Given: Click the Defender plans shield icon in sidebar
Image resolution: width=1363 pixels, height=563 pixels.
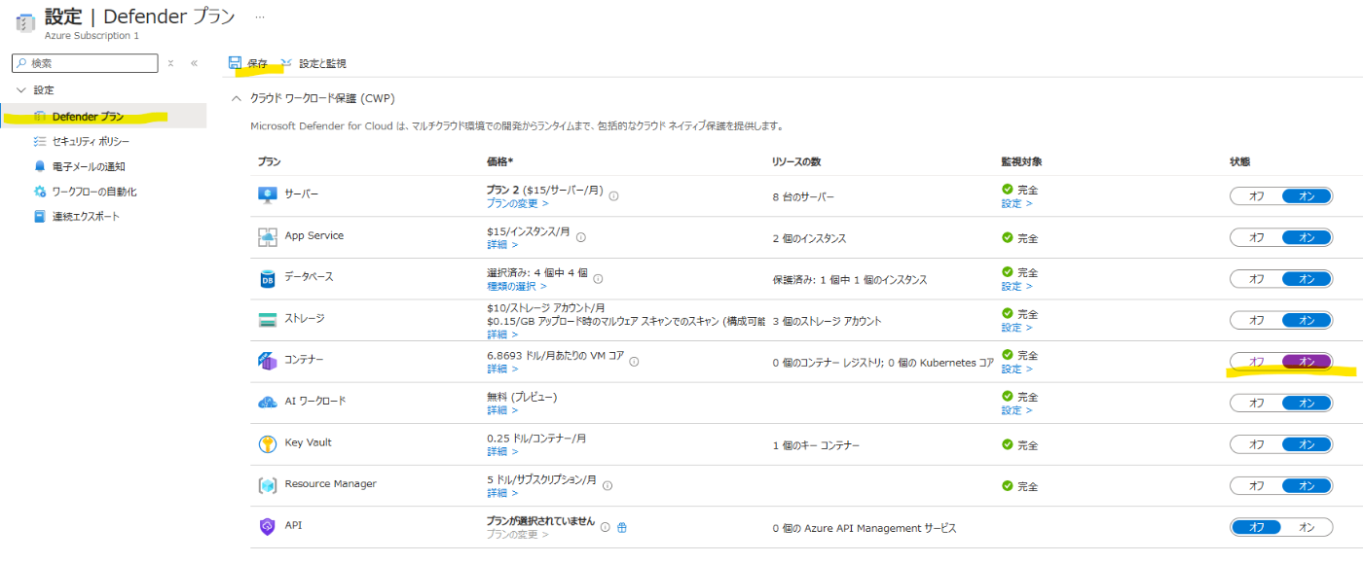Looking at the screenshot, I should (x=40, y=117).
